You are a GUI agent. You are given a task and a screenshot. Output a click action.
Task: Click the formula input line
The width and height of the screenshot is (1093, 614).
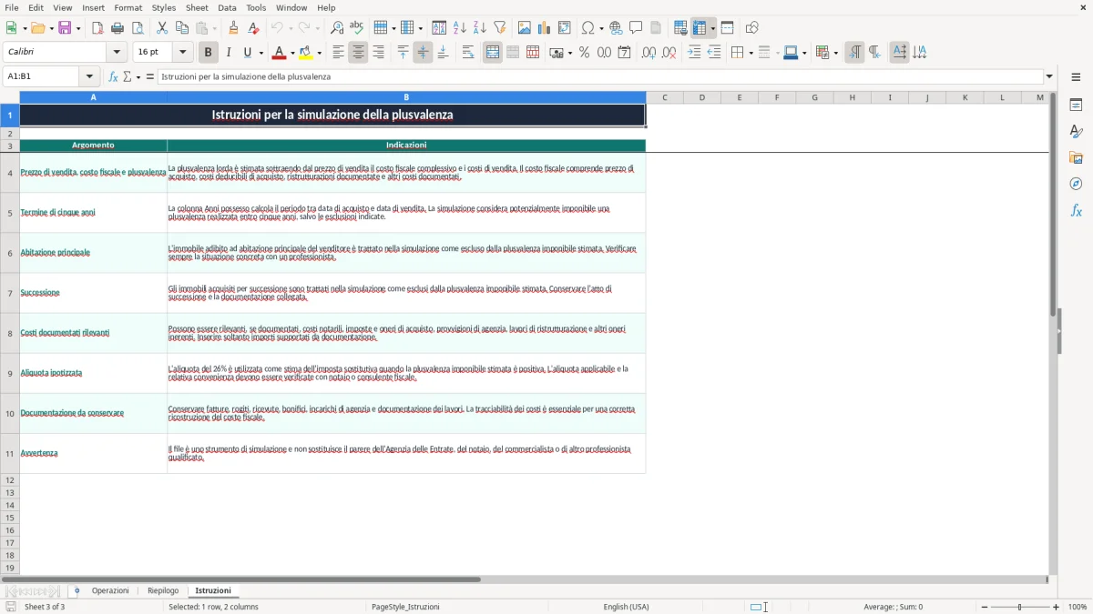click(600, 76)
